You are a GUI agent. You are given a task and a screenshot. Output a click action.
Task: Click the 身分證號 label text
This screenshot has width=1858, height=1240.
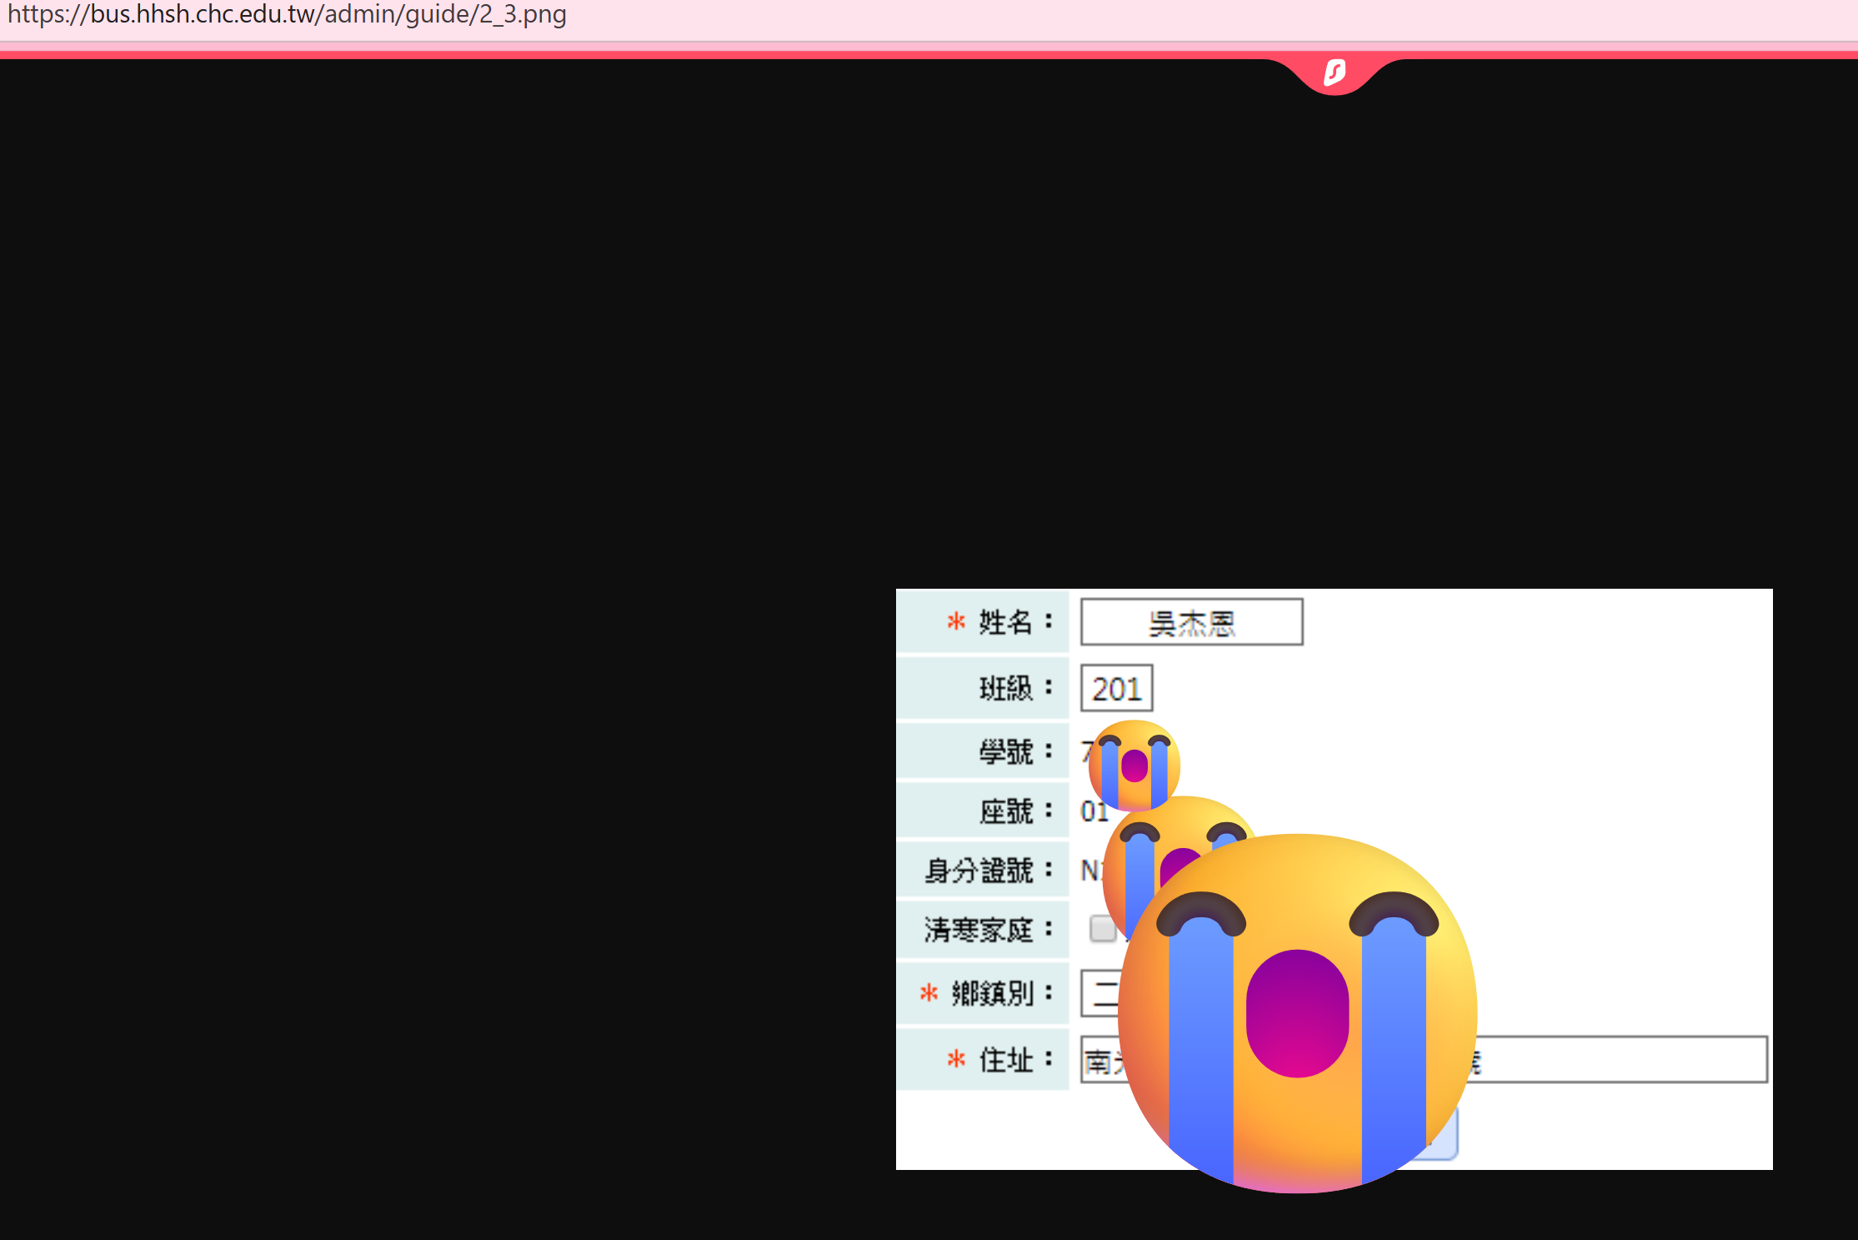click(979, 871)
